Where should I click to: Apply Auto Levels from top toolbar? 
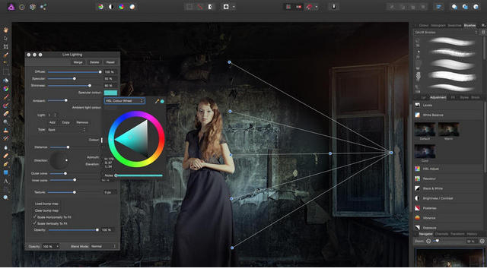click(x=100, y=7)
